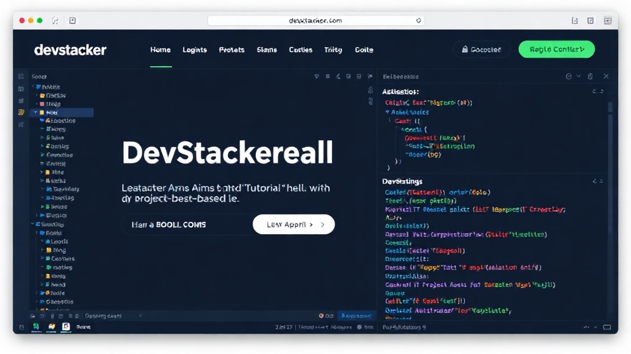Click the browser back arrow icon

[55, 20]
